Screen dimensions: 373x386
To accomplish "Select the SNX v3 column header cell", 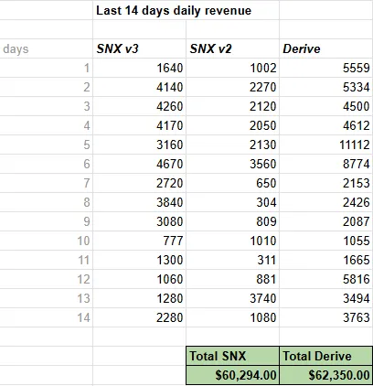I will click(x=139, y=48).
